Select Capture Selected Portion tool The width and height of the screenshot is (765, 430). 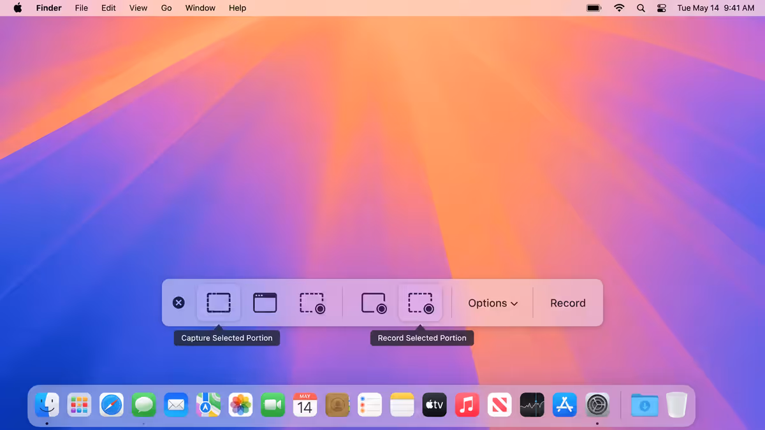pos(219,303)
